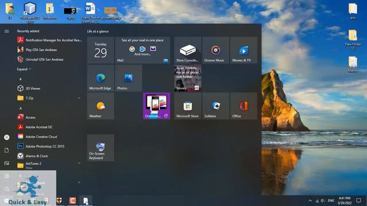Open the Action Center notifications icon
This screenshot has height=206, width=367.
[x=358, y=201]
